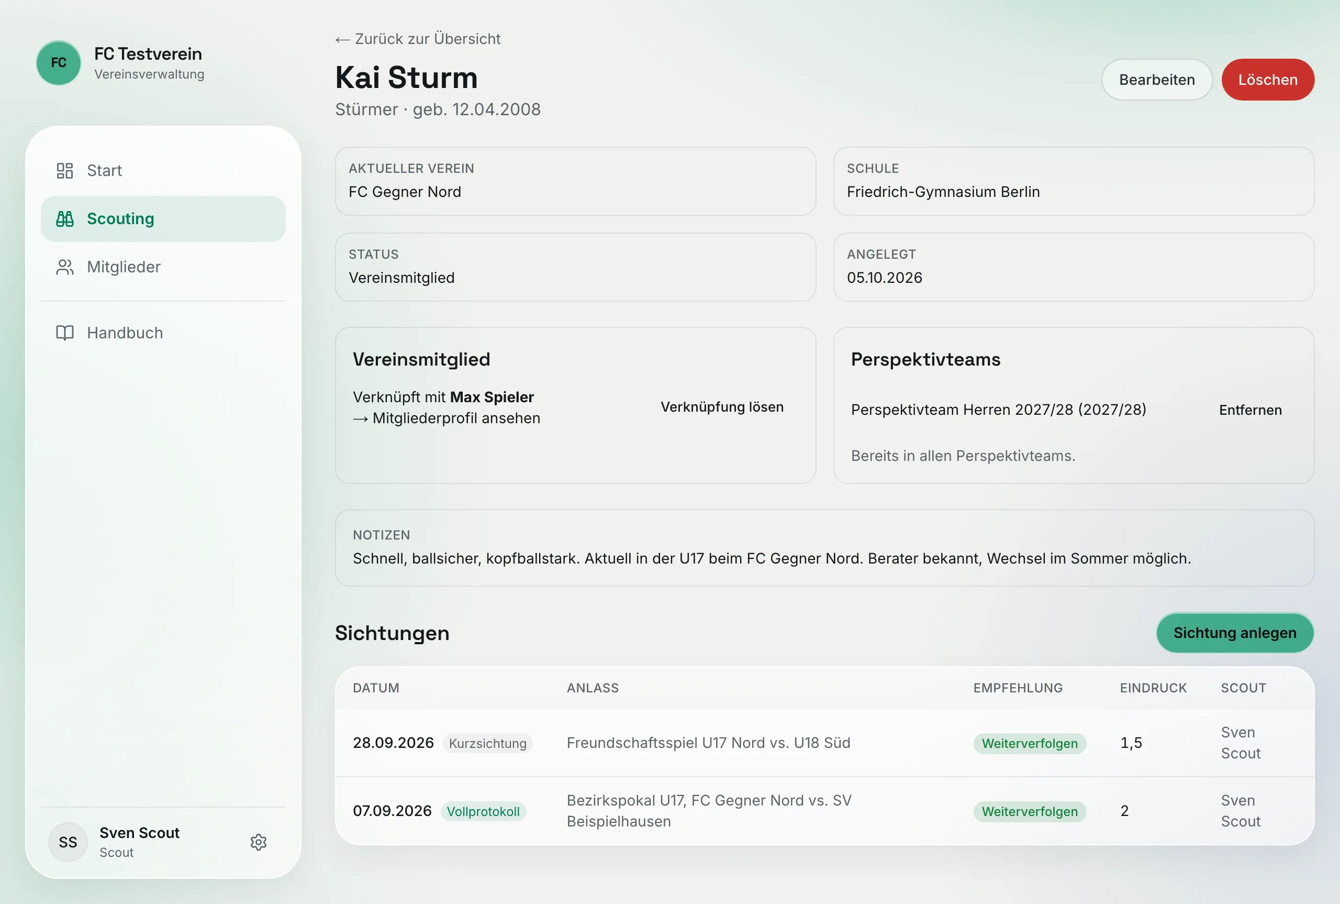Click the Eindruck value 2
The width and height of the screenshot is (1340, 904).
(1124, 811)
